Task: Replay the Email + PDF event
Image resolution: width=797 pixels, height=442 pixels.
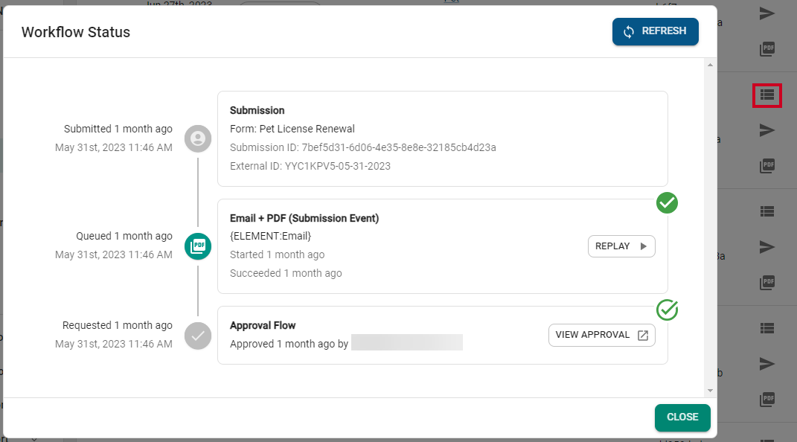Action: (x=621, y=246)
